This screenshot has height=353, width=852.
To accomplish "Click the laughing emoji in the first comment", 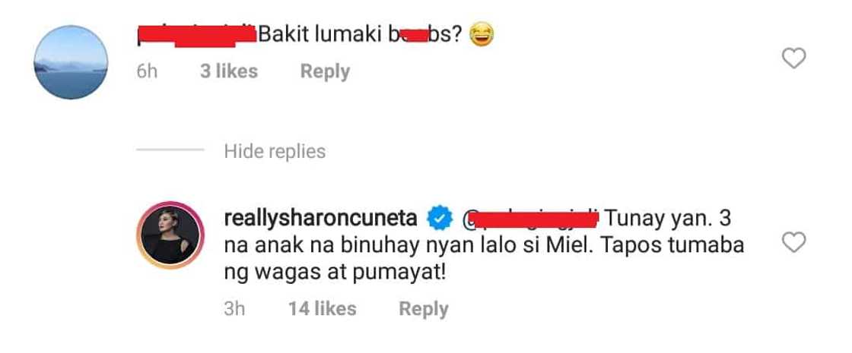I will [x=482, y=36].
